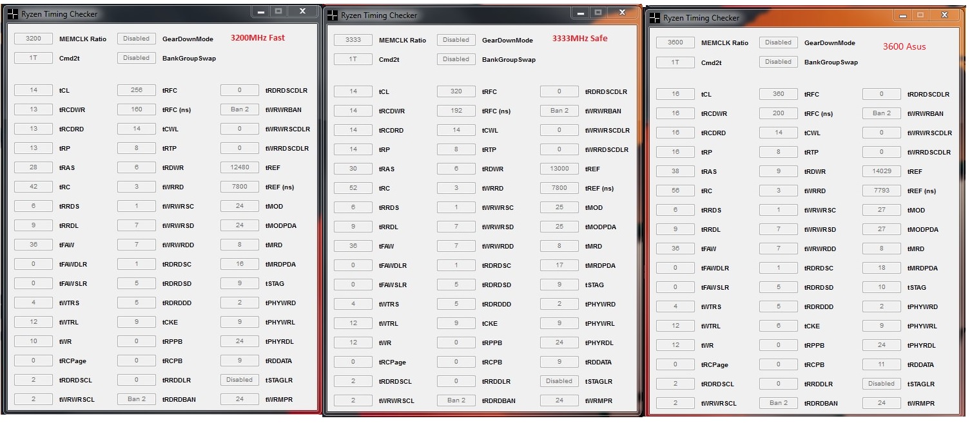Click tMOD value 25 in 3333MHz Safe window

(559, 207)
